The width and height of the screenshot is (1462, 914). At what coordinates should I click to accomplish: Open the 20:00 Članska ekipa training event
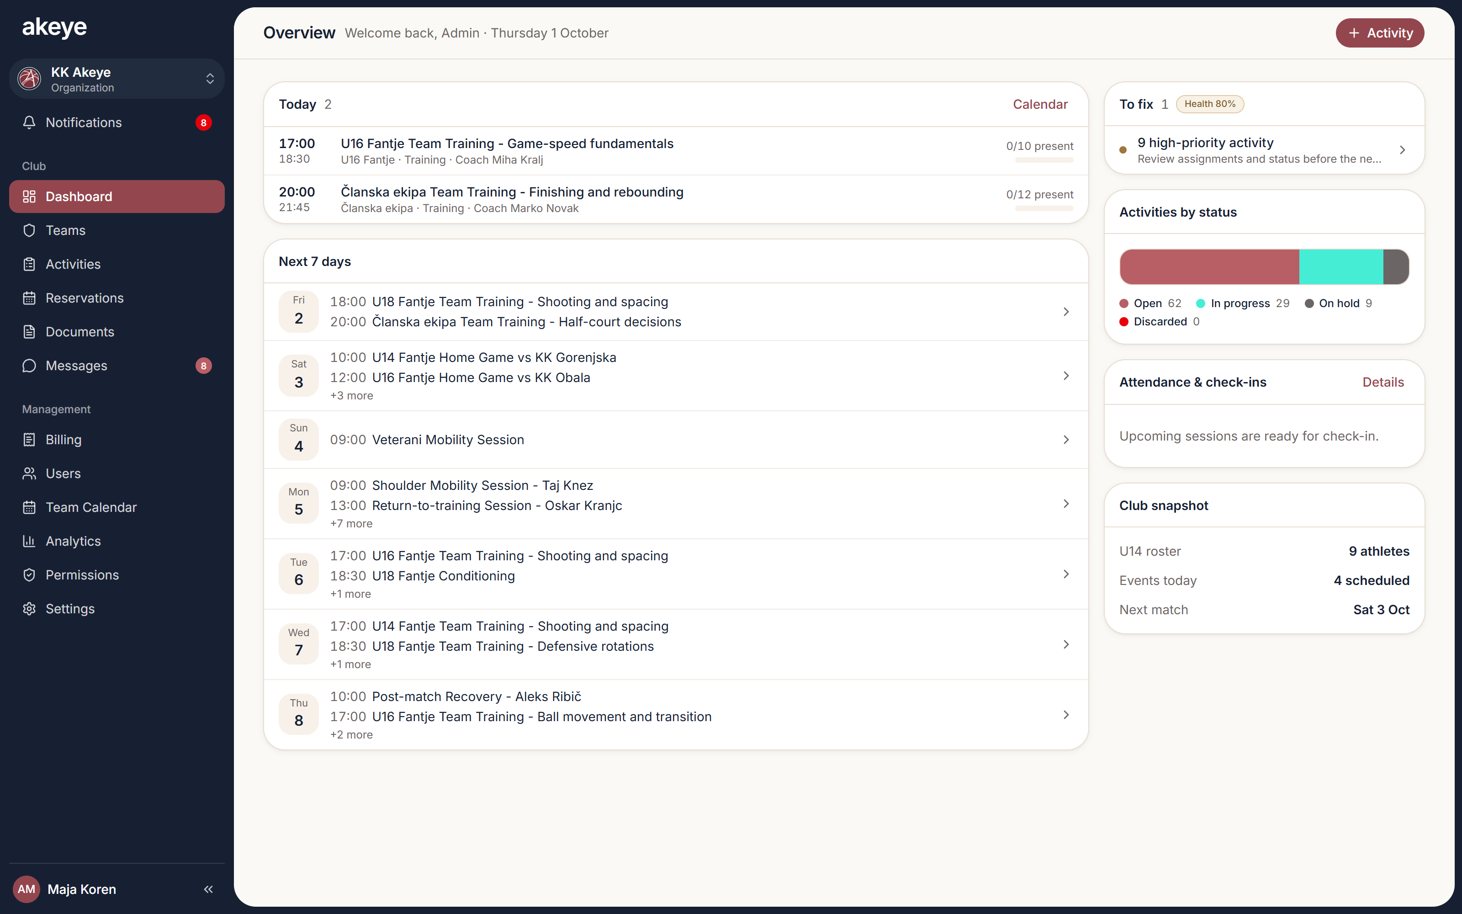(x=675, y=200)
